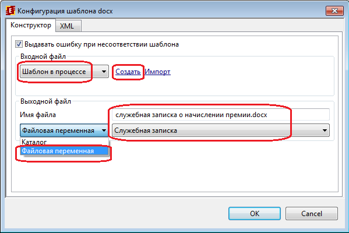
Task: Focus the Имя файла text field
Action: (x=221, y=115)
